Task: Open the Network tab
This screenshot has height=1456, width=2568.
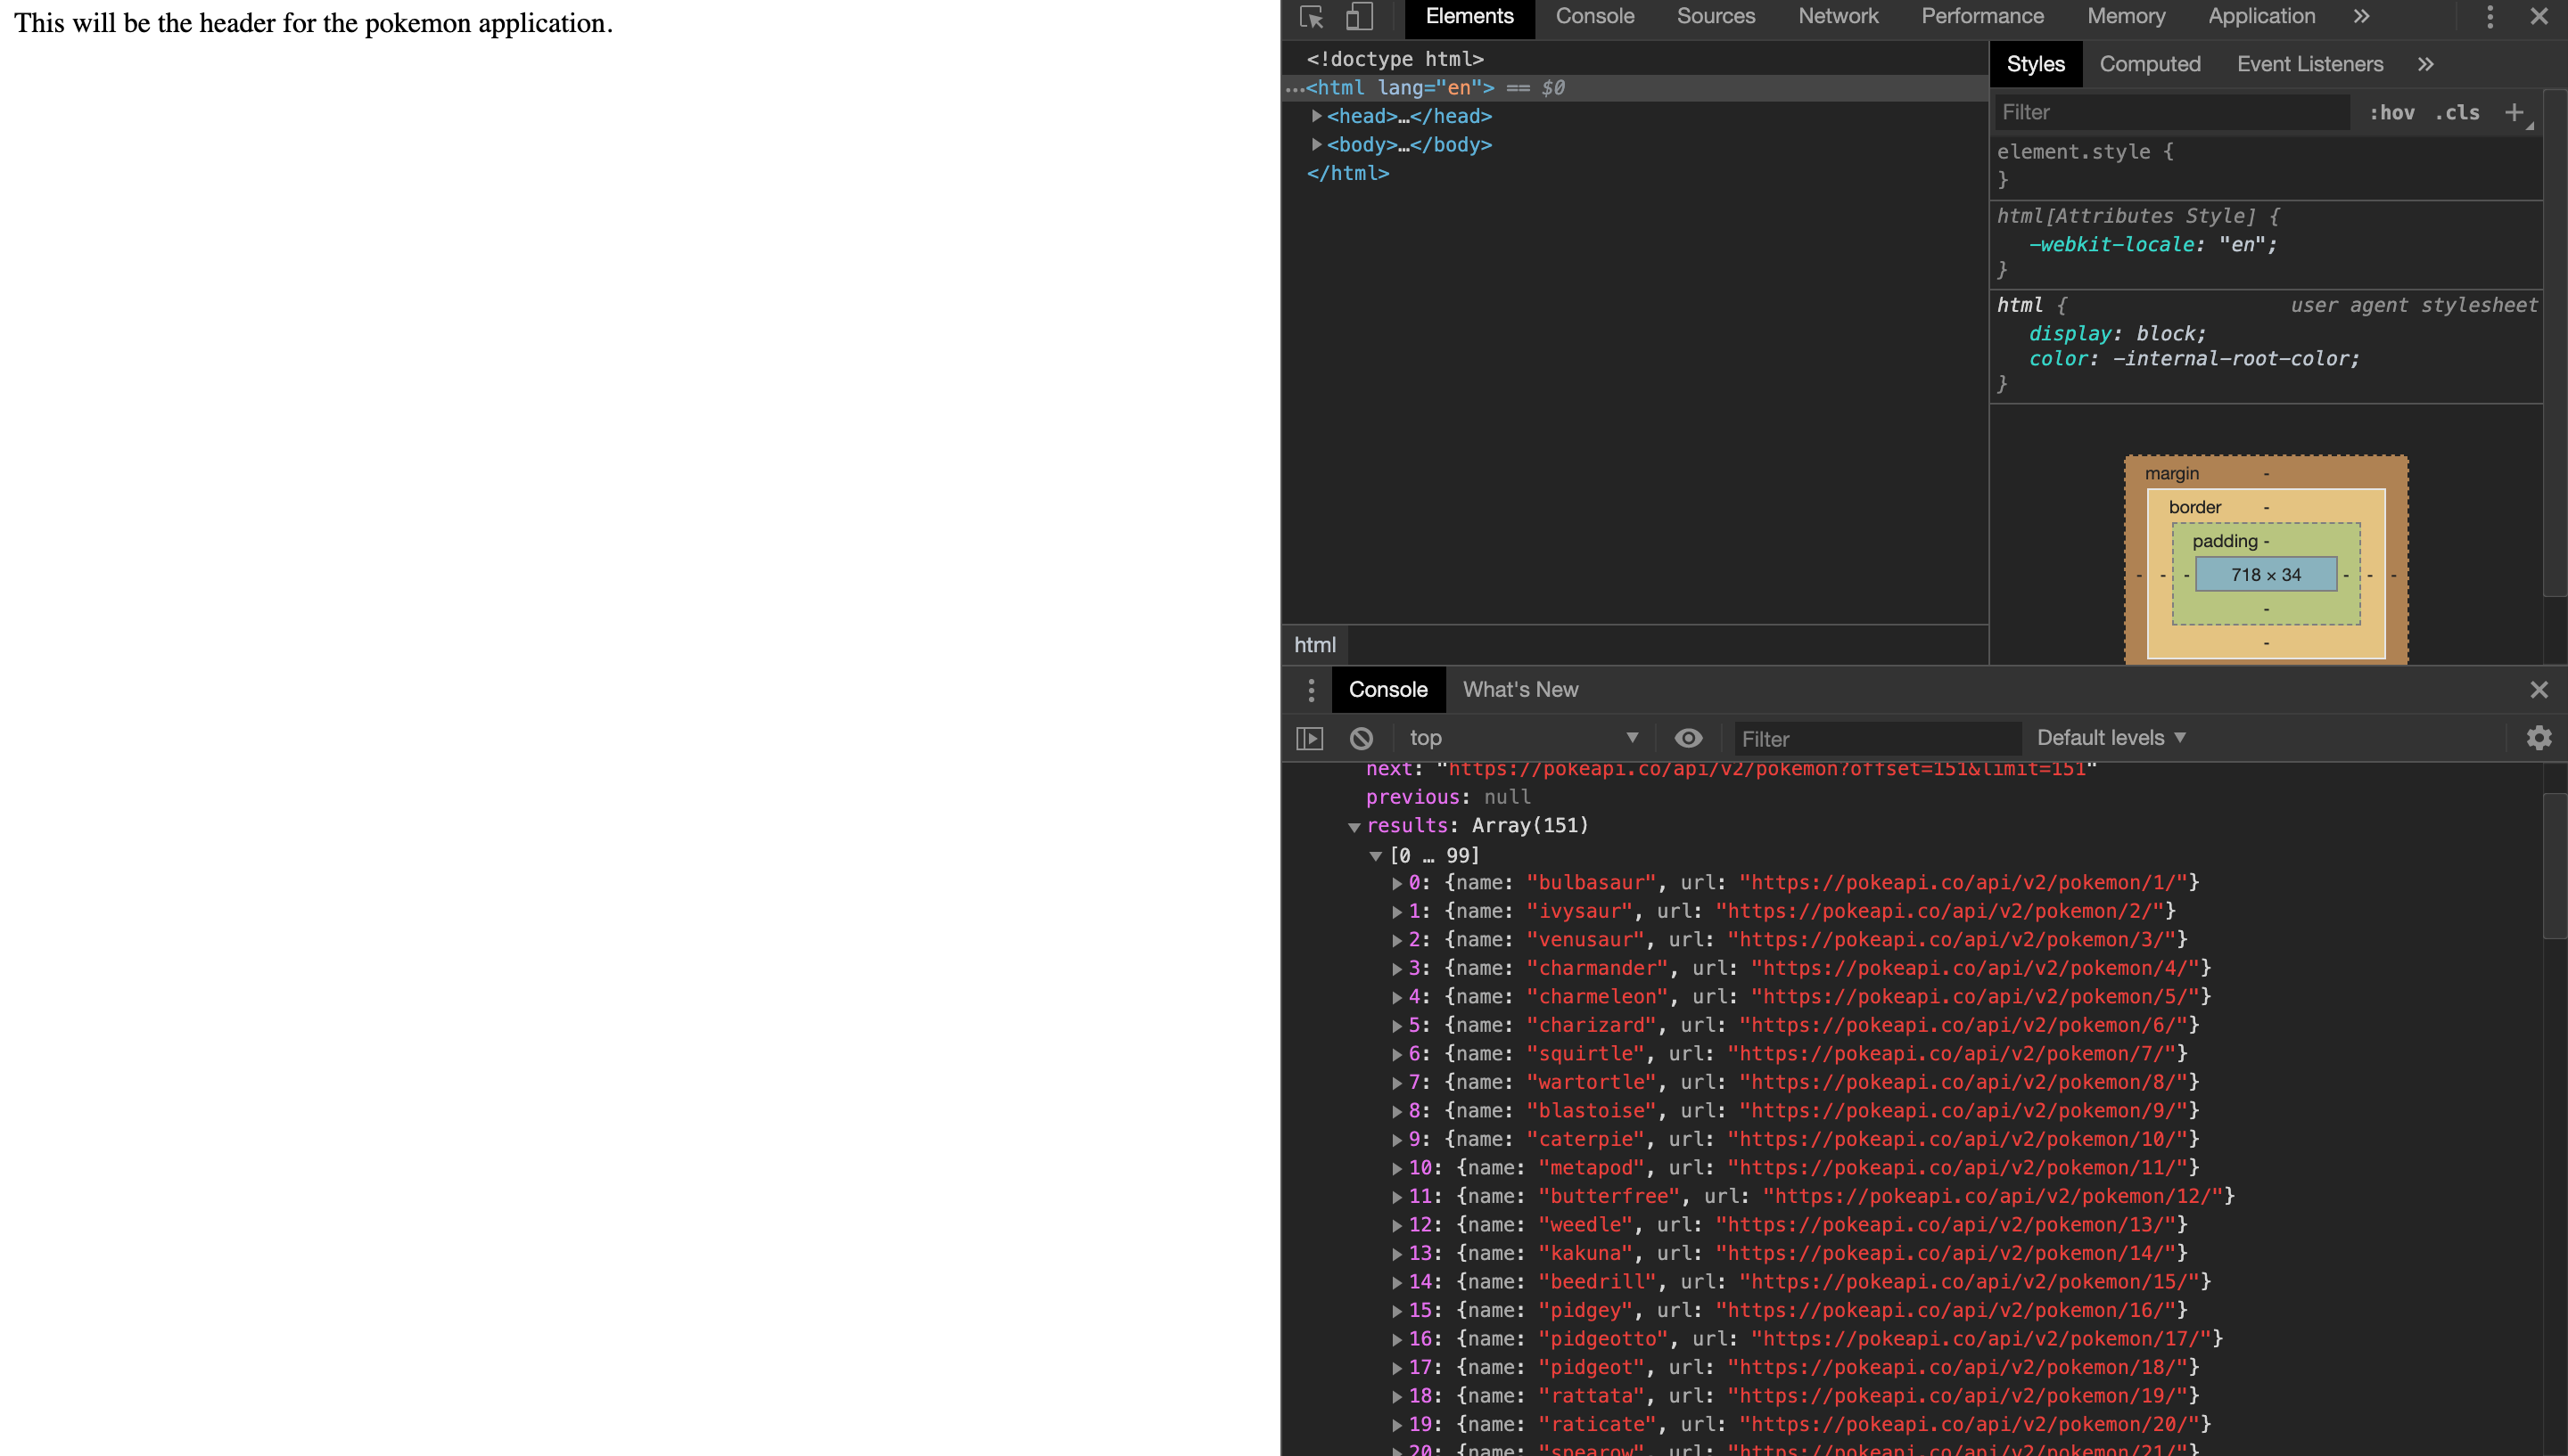Action: point(1838,17)
